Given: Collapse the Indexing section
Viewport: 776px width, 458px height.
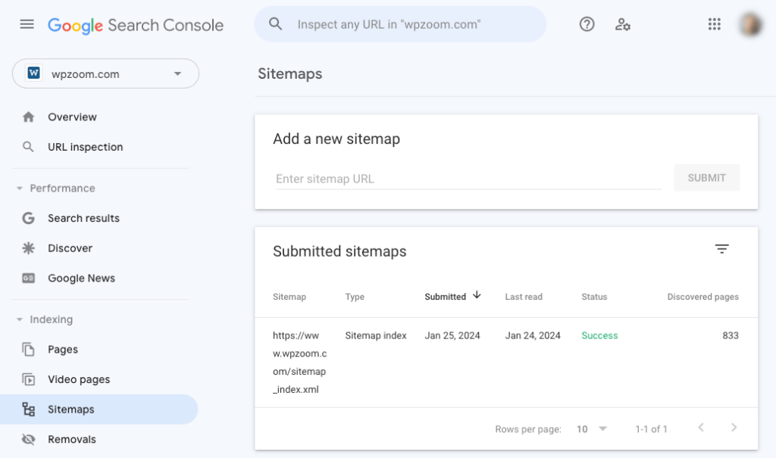Looking at the screenshot, I should pyautogui.click(x=19, y=319).
